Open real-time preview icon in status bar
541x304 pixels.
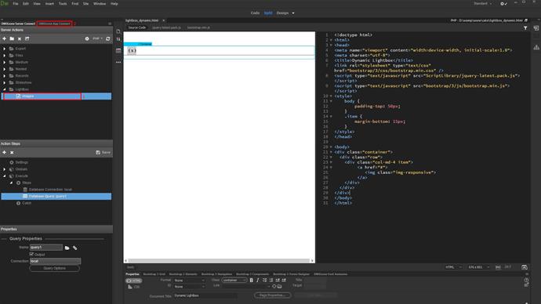[525, 267]
